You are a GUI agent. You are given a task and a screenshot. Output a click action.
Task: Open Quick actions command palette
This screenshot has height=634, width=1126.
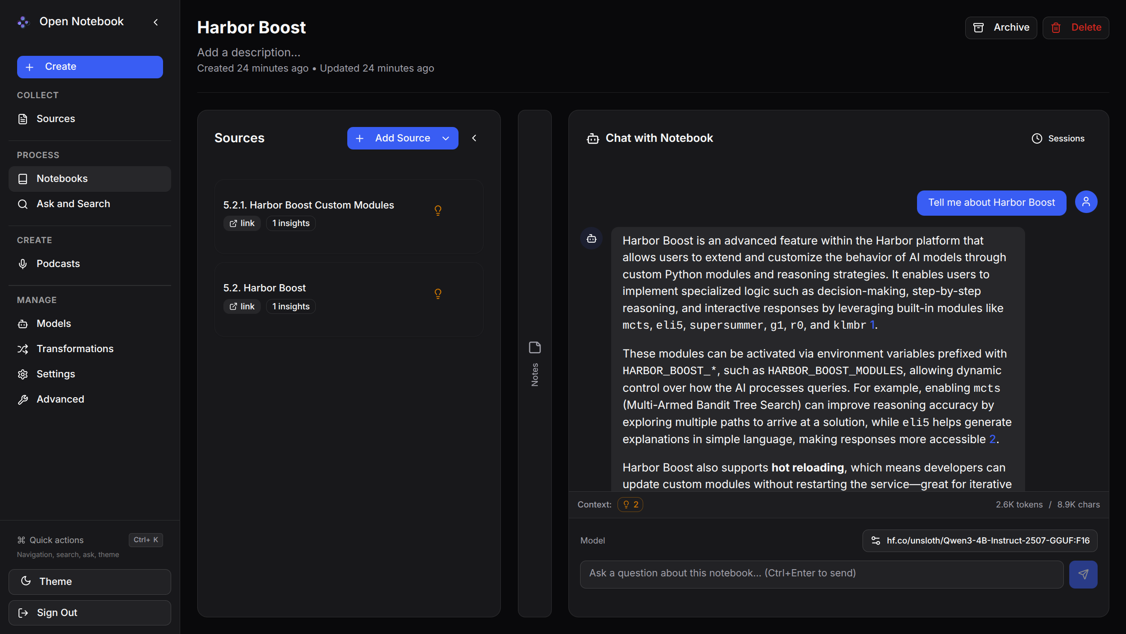click(x=90, y=546)
